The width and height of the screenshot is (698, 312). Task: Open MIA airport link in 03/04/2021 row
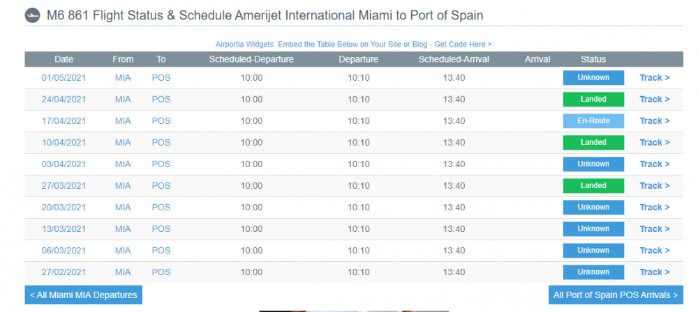coord(123,164)
